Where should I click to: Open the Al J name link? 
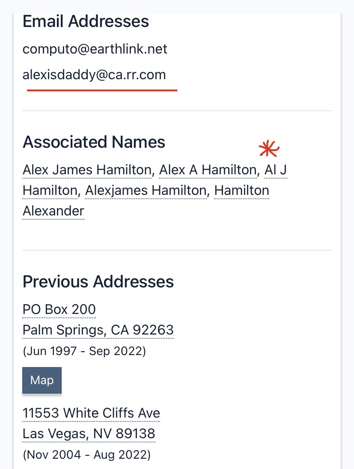click(276, 170)
